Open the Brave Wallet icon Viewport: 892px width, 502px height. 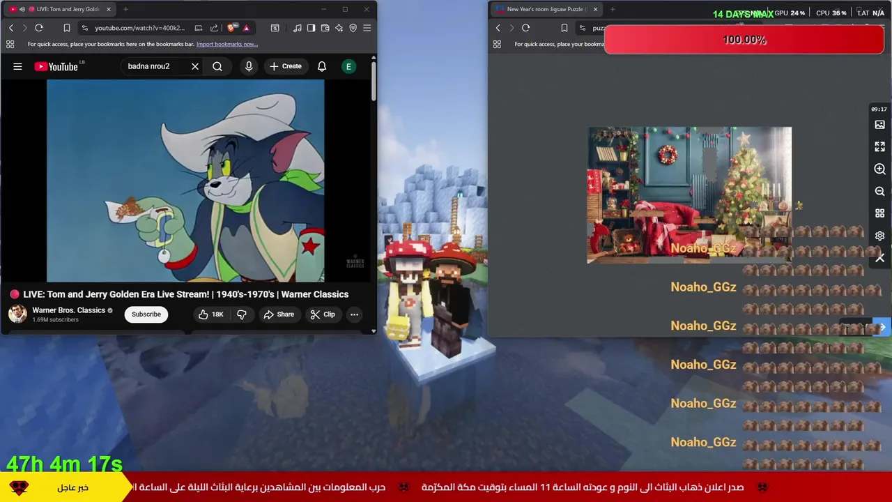tap(325, 28)
